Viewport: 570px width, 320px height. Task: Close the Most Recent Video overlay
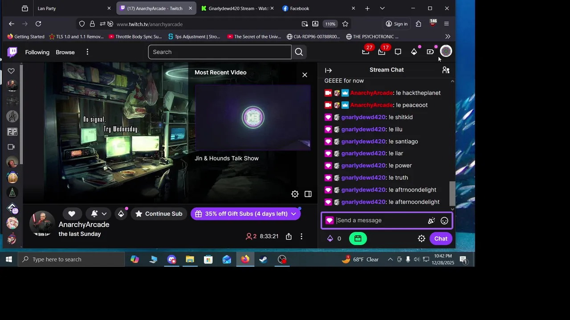pyautogui.click(x=305, y=75)
